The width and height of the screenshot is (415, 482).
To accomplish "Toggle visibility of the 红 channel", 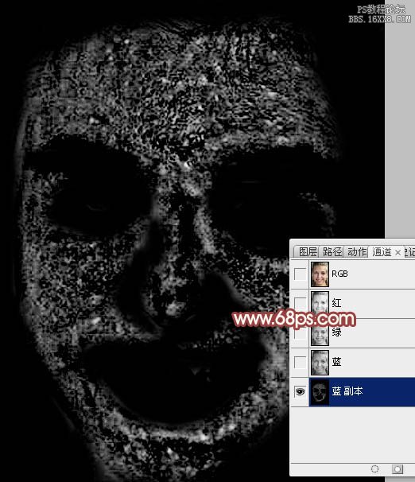I will click(x=300, y=303).
